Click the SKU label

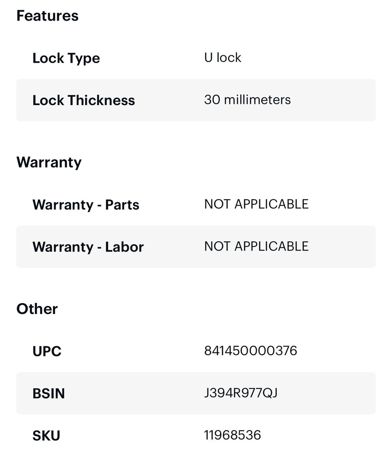pos(46,436)
